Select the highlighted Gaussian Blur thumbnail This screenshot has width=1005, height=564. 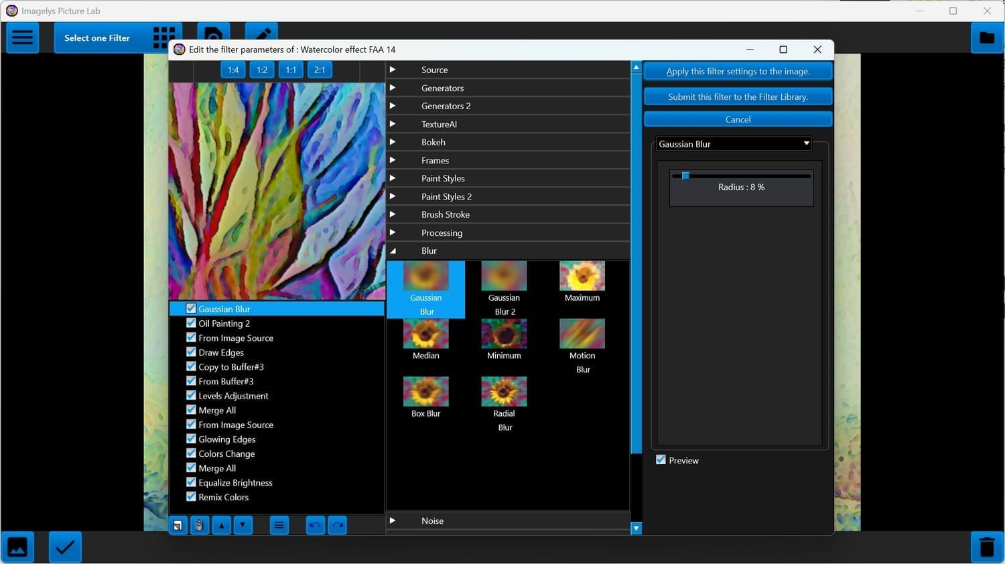coord(426,289)
